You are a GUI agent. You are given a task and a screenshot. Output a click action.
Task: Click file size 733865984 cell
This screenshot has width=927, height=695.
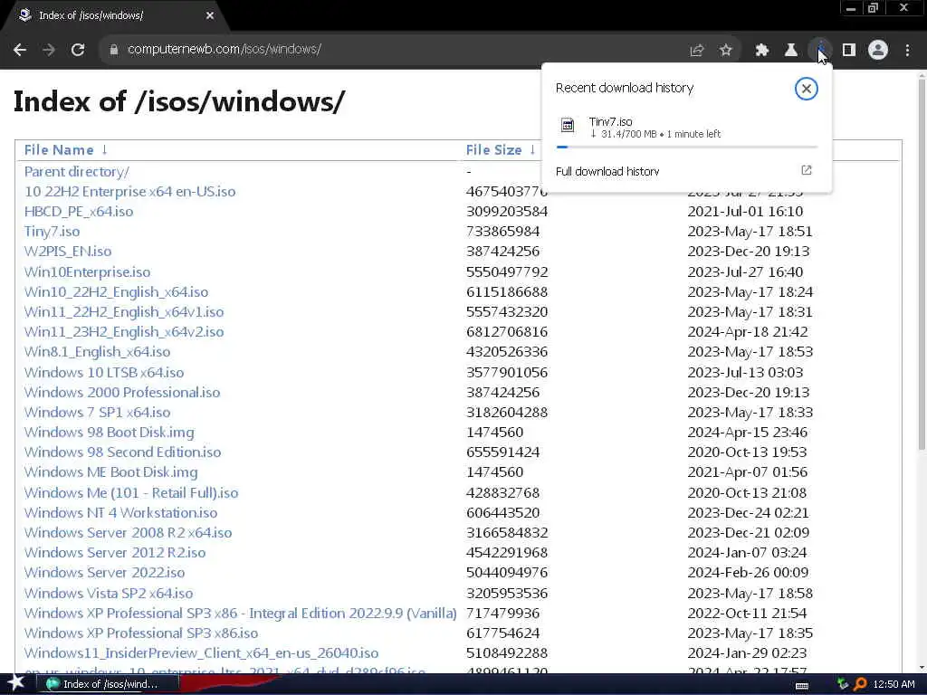pos(502,232)
